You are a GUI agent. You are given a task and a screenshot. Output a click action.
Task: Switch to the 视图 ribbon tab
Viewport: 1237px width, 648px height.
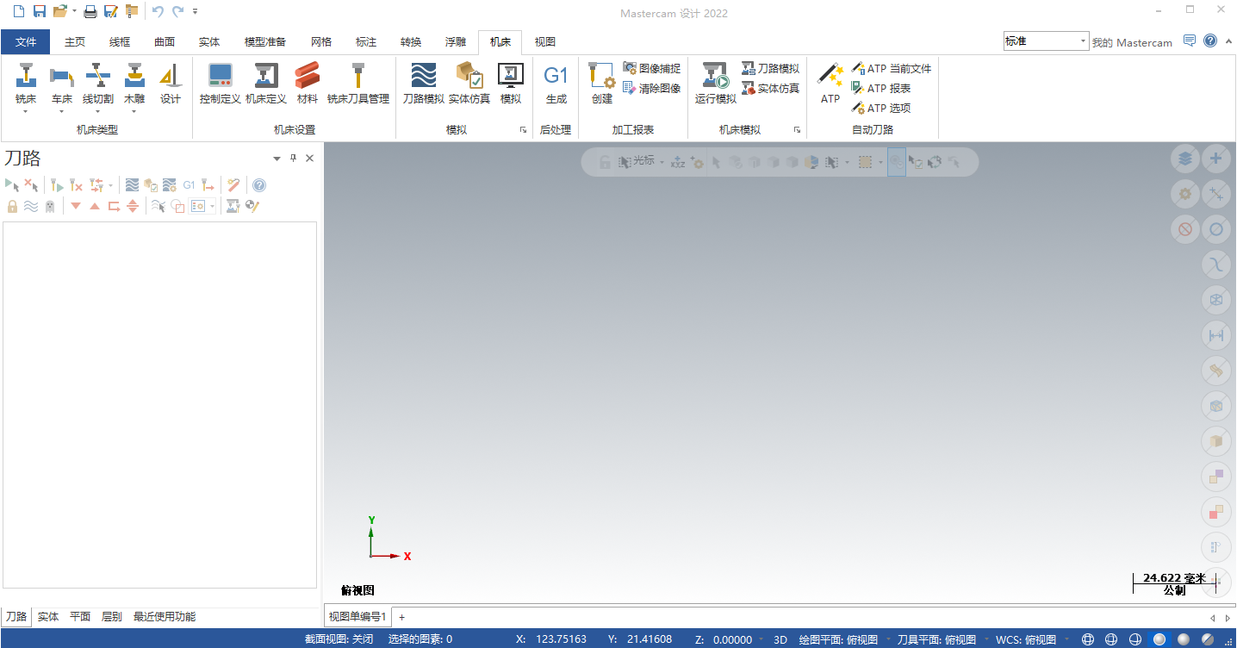(x=544, y=40)
